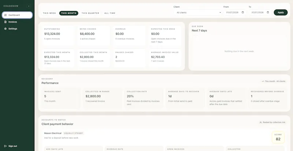Click the score 82 badge
The height and width of the screenshot is (151, 293).
point(278,137)
